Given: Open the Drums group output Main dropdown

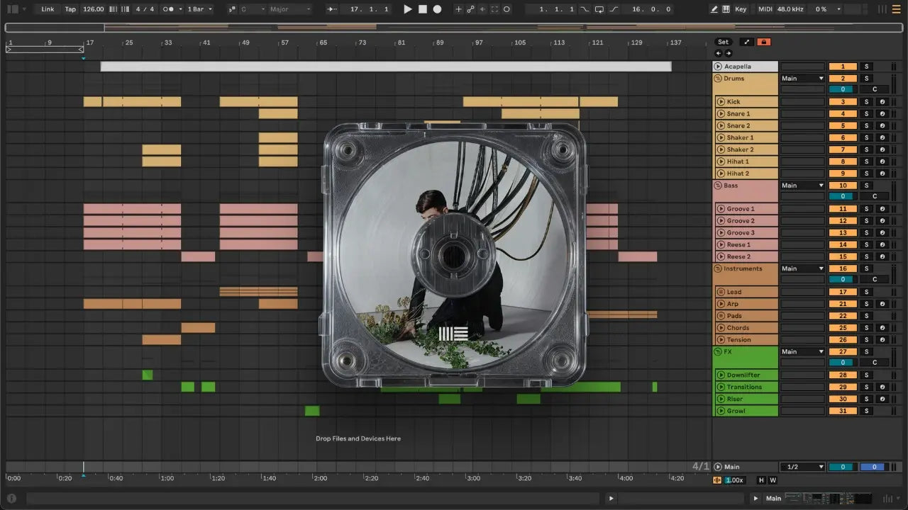Looking at the screenshot, I should (802, 79).
